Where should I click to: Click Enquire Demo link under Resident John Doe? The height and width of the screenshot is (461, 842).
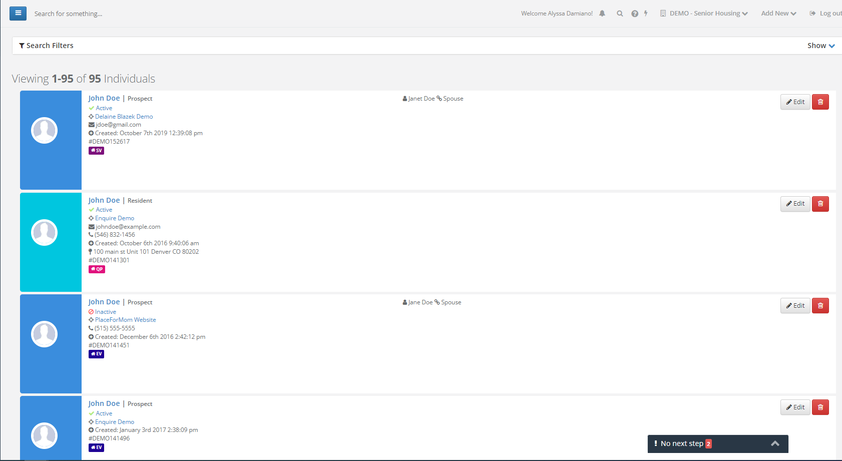(x=115, y=218)
